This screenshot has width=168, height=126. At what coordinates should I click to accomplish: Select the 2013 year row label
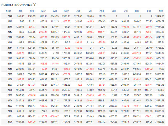(x=10, y=53)
